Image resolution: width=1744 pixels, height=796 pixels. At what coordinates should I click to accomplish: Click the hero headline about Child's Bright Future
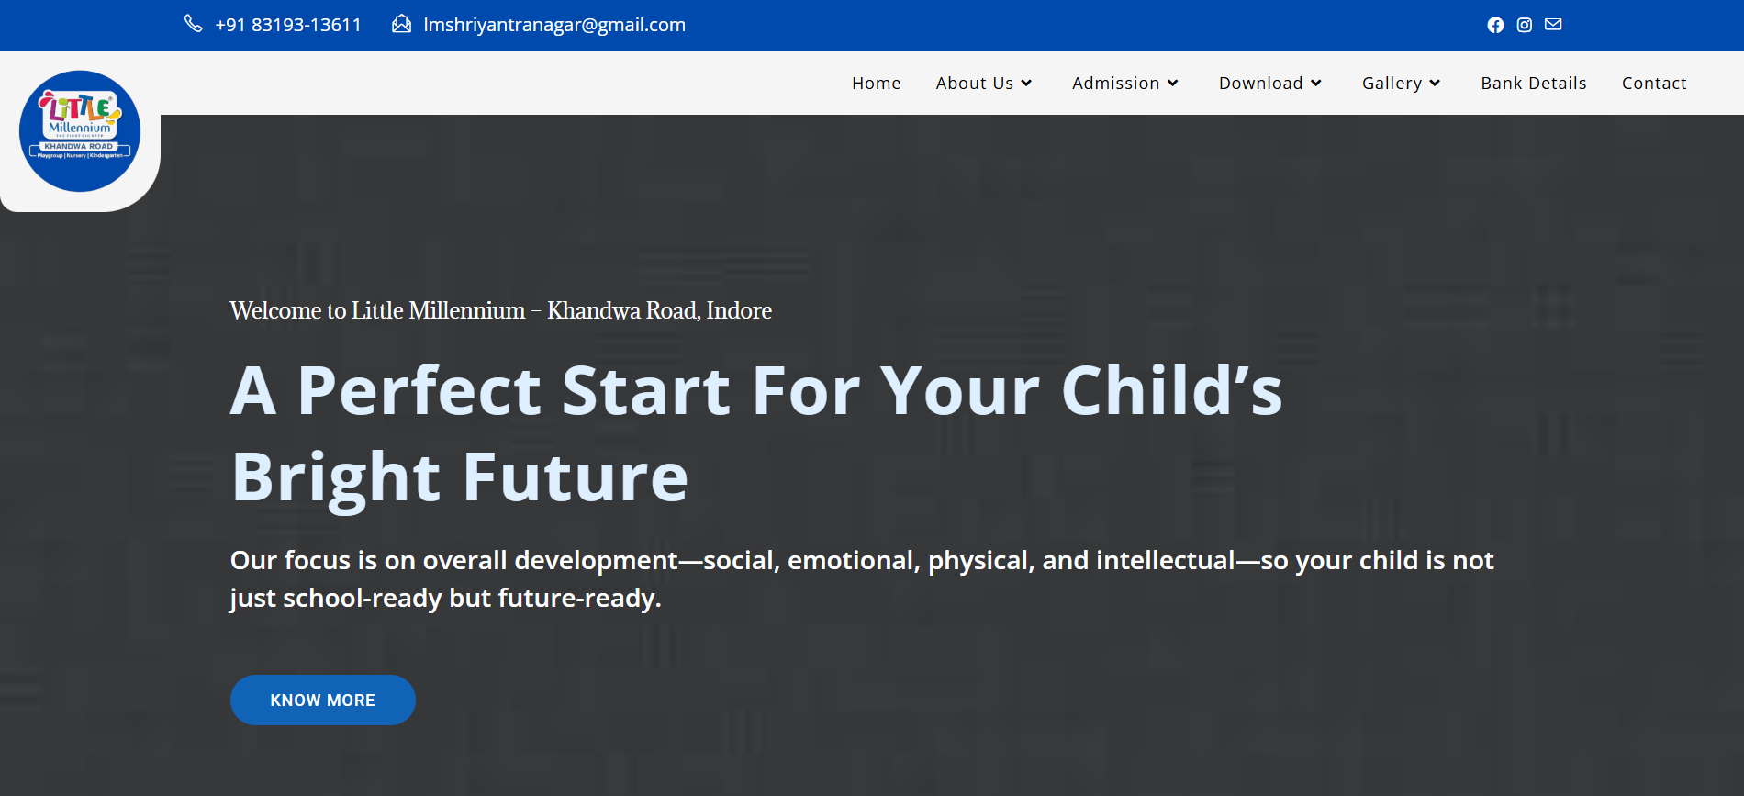coord(756,433)
